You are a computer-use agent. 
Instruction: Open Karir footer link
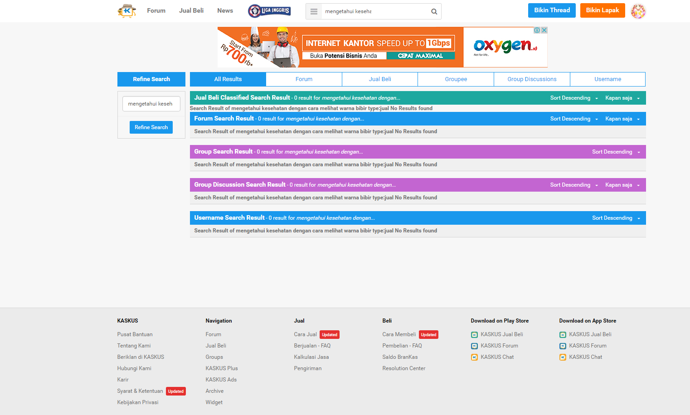pos(123,380)
